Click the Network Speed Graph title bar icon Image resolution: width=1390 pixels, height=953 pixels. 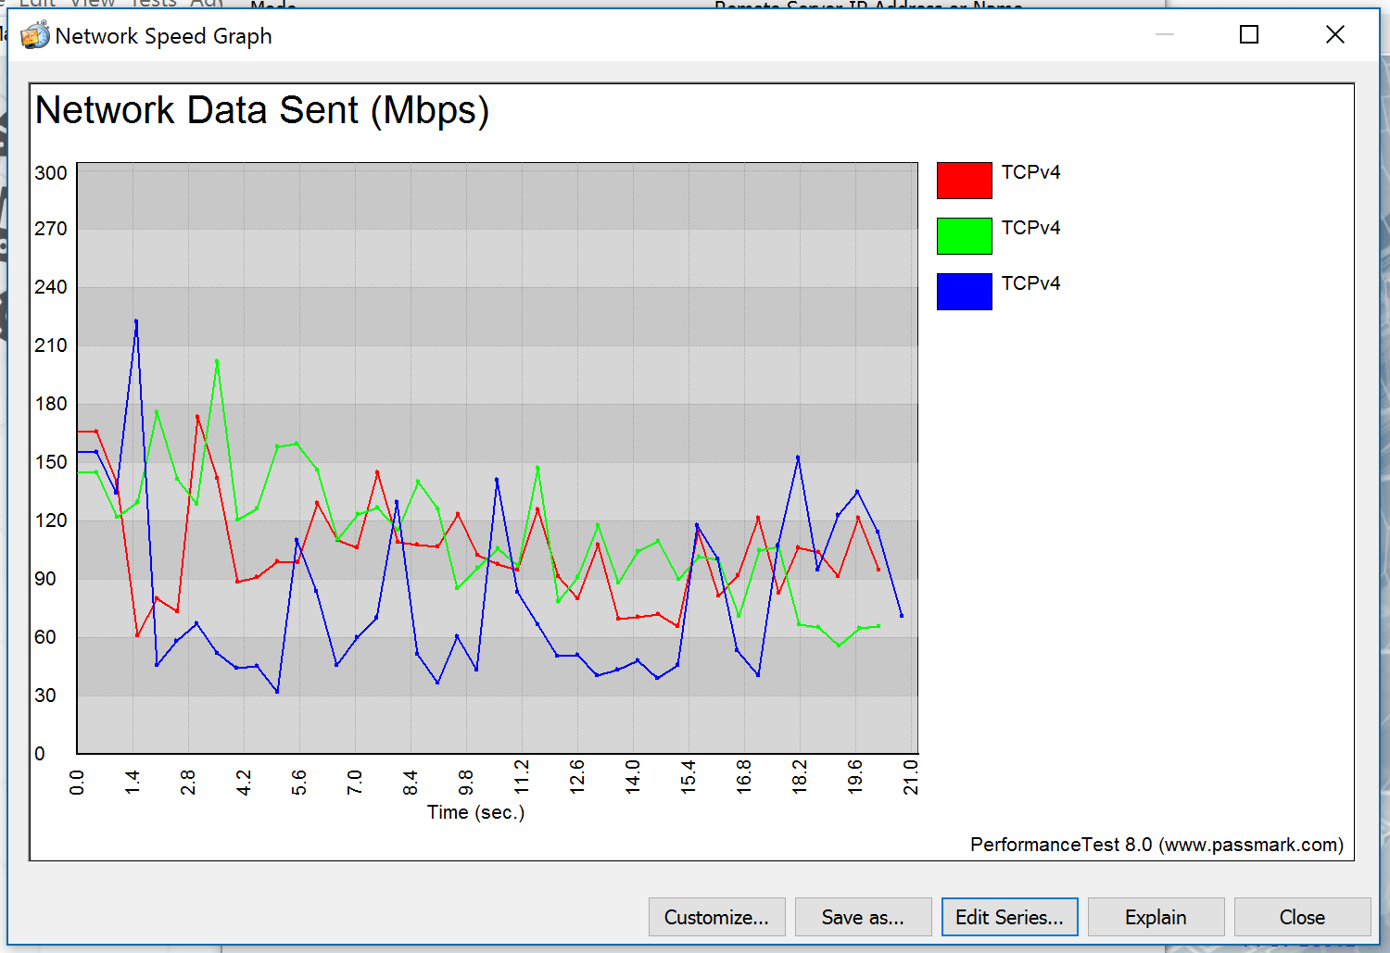35,35
